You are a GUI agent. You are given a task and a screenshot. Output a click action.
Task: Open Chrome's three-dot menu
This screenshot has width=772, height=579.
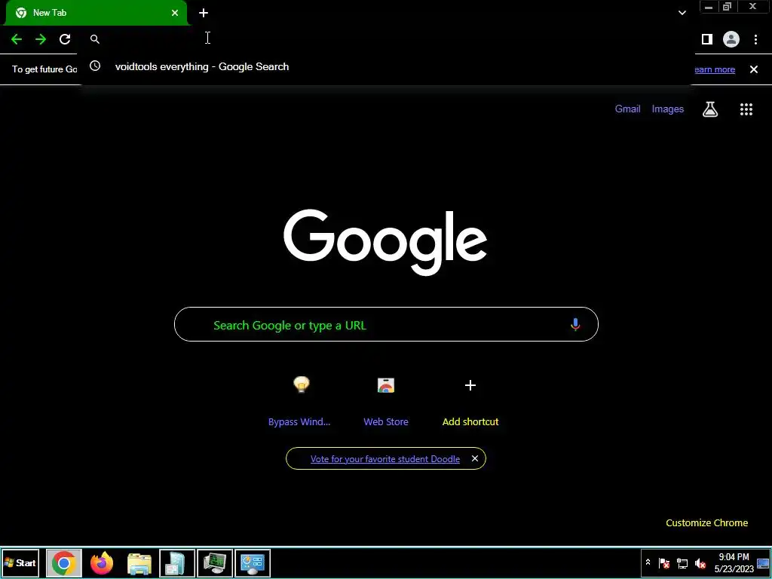[x=755, y=39]
